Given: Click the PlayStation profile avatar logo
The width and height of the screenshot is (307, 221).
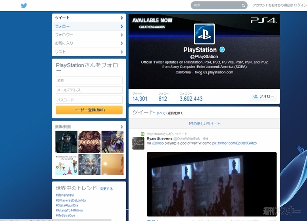Looking at the screenshot, I should click(204, 34).
